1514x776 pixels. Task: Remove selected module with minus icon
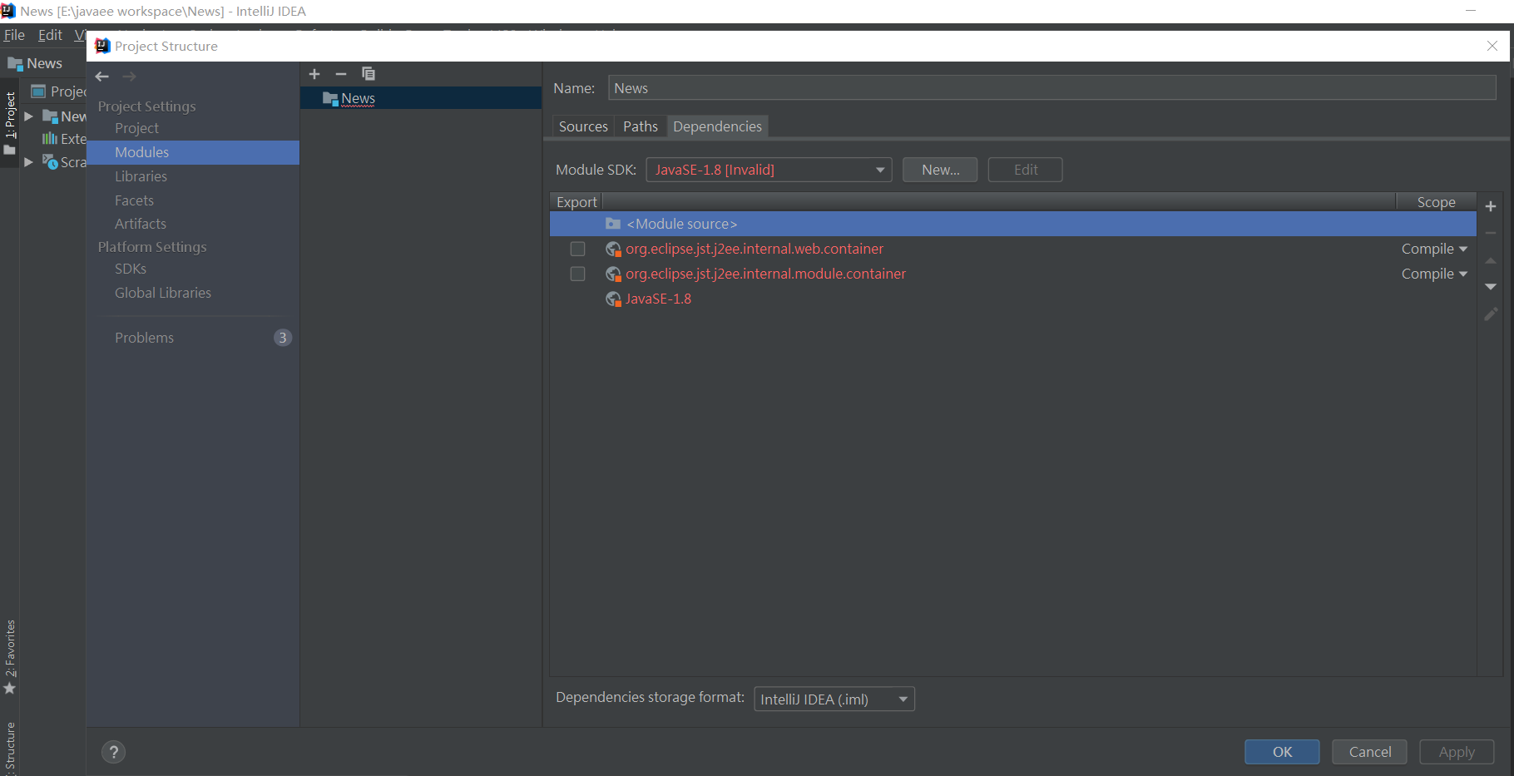pos(341,74)
